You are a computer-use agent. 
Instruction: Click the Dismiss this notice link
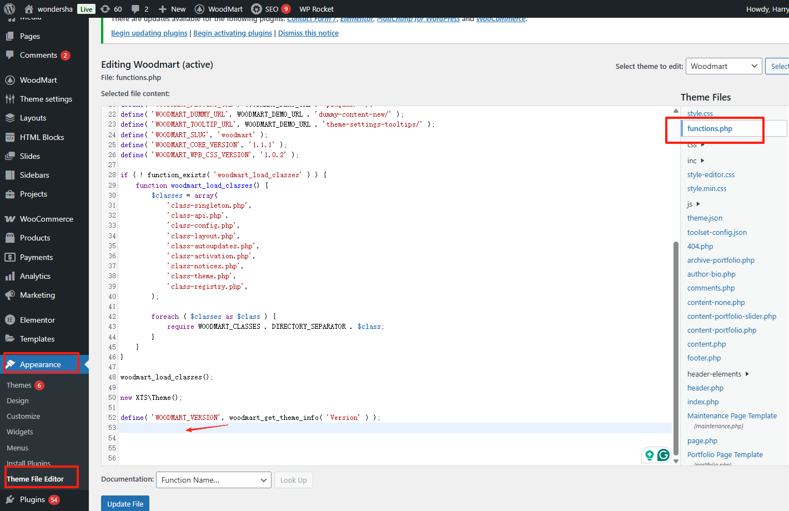[308, 33]
